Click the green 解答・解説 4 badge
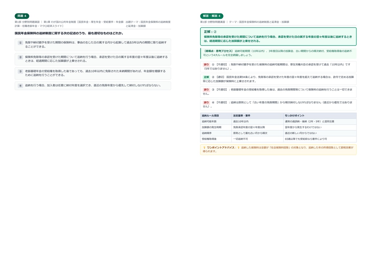The width and height of the screenshot is (371, 262). [x=212, y=16]
